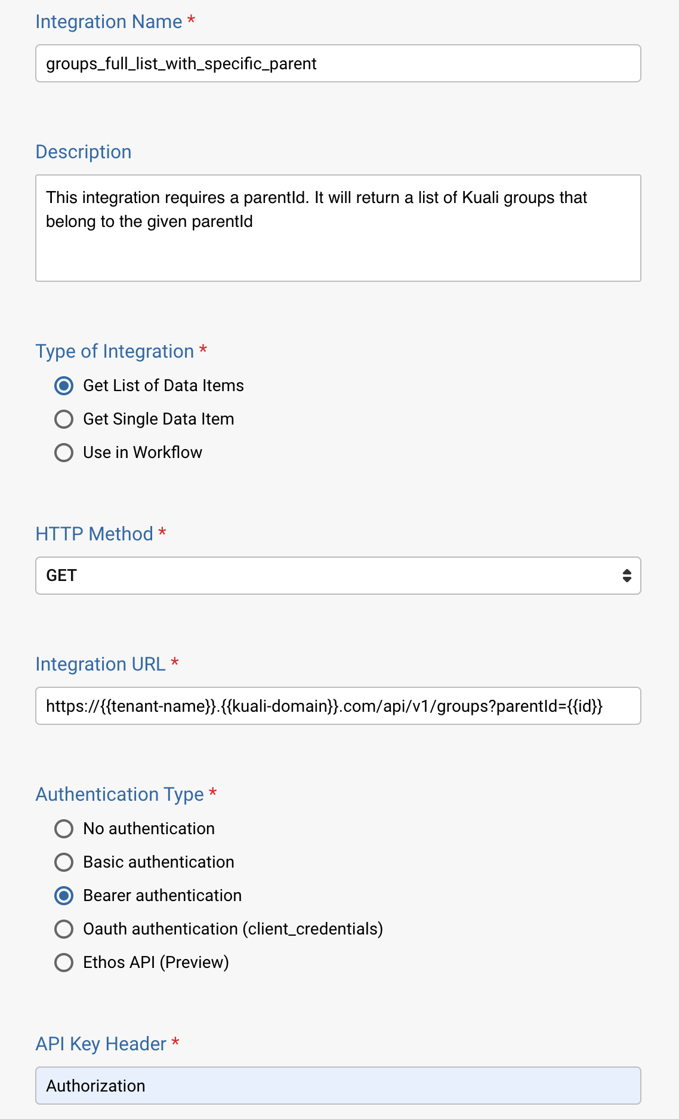Click the Type of Integration heading
The height and width of the screenshot is (1119, 679).
click(x=115, y=351)
